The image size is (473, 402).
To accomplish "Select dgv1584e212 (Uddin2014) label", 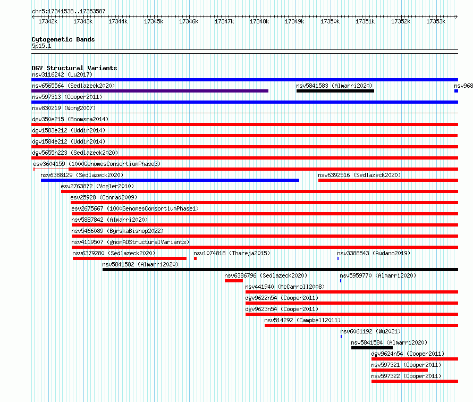I will (69, 141).
